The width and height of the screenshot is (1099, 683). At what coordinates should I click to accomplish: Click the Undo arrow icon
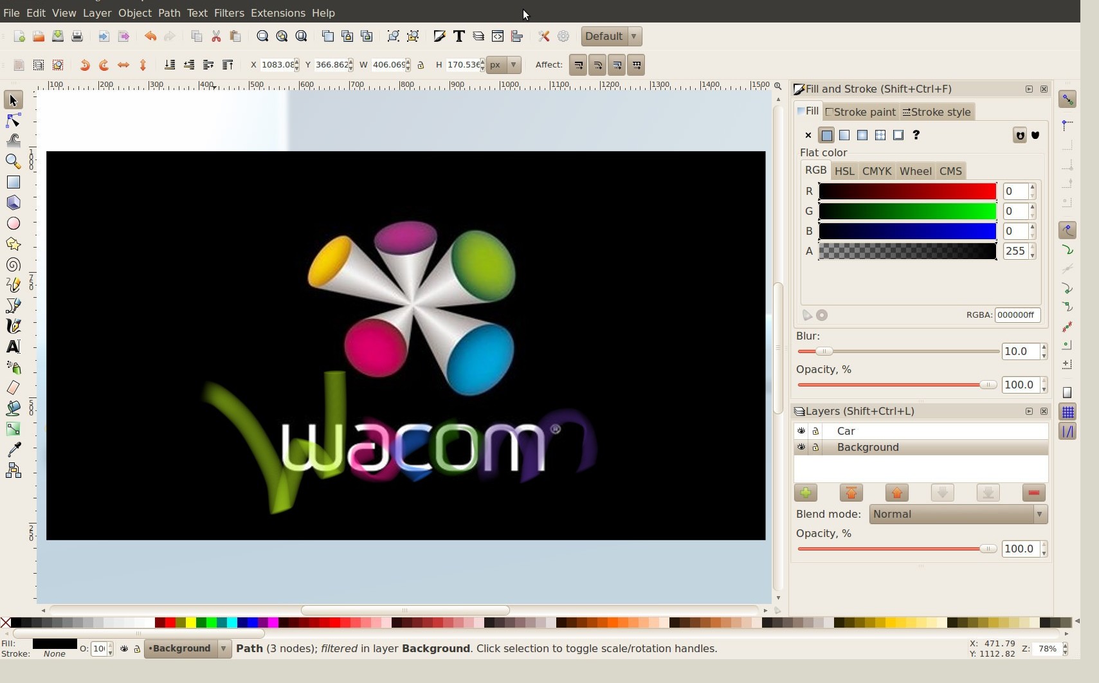pos(150,37)
